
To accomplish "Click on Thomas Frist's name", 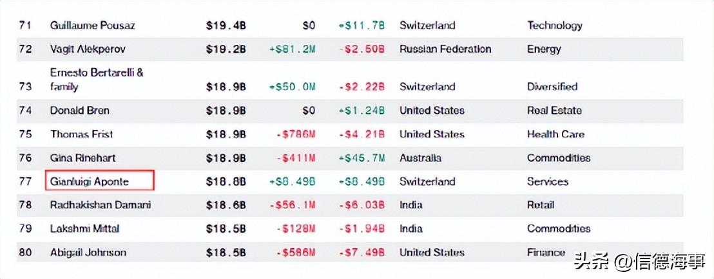I will pos(82,134).
